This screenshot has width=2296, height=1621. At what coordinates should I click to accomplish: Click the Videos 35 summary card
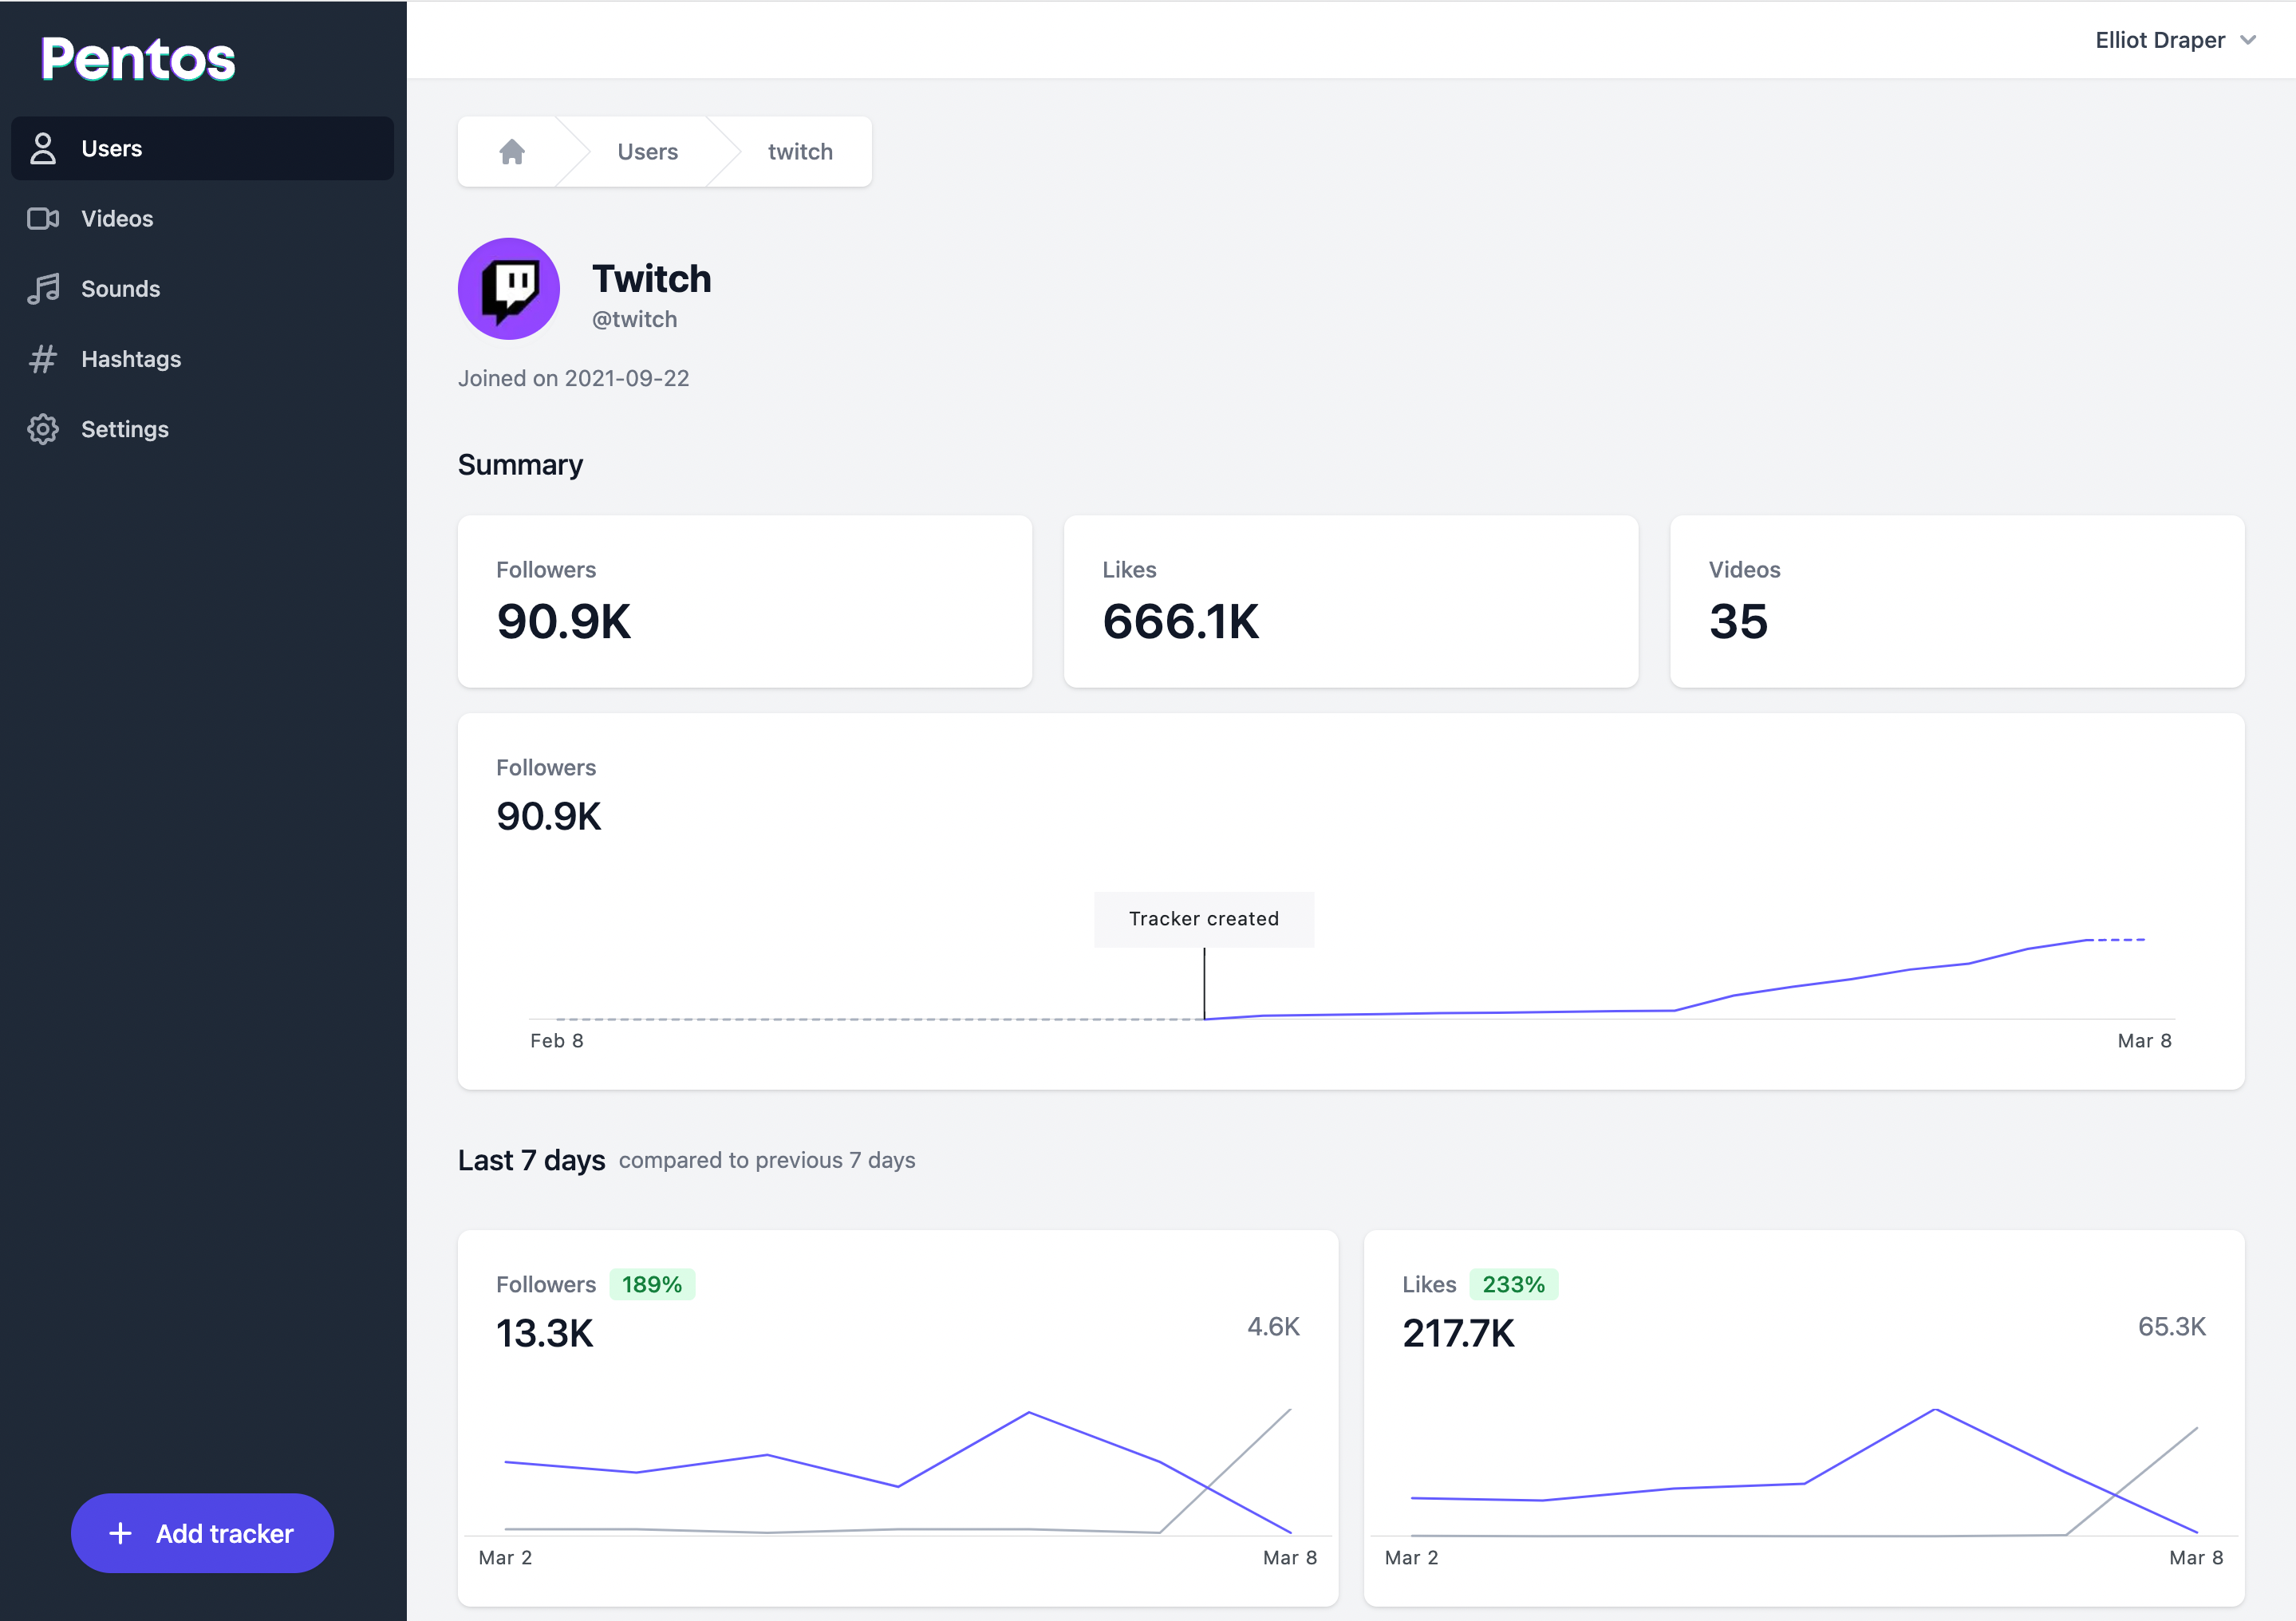pos(1957,601)
